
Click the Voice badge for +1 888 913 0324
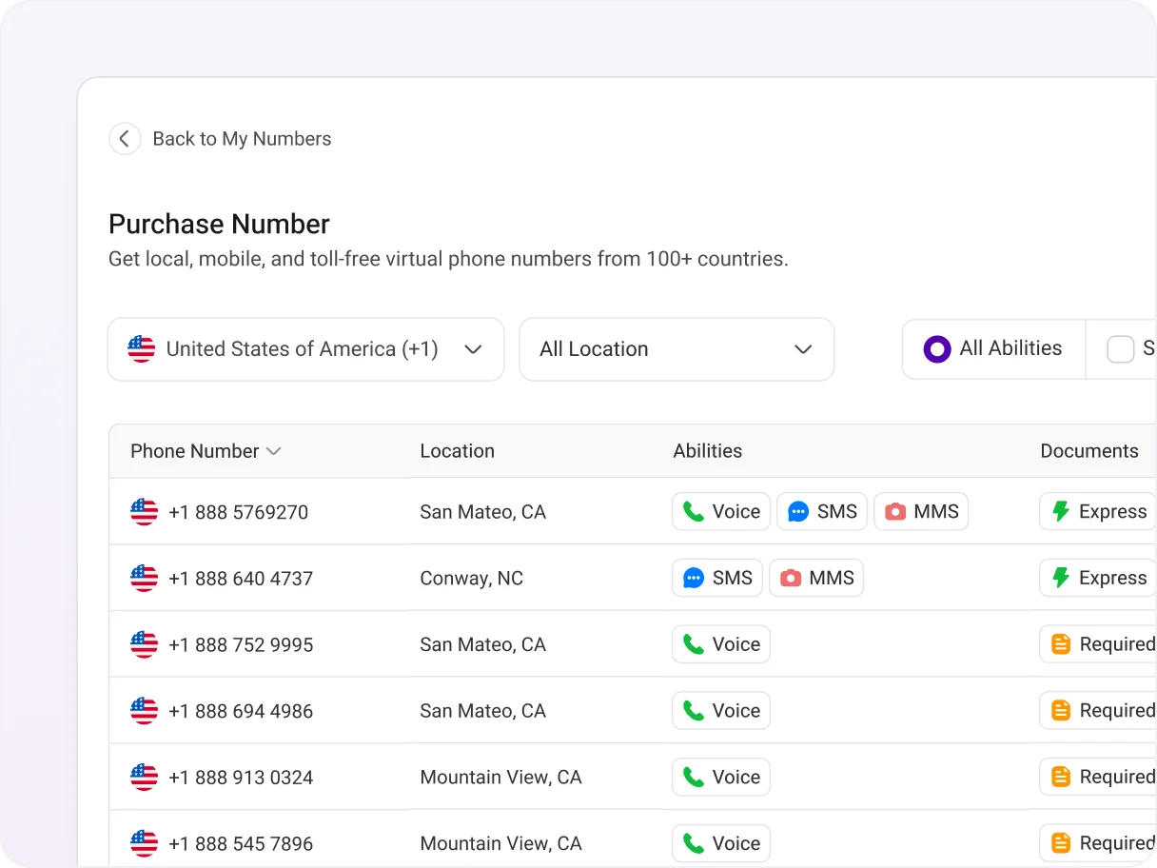pos(721,777)
